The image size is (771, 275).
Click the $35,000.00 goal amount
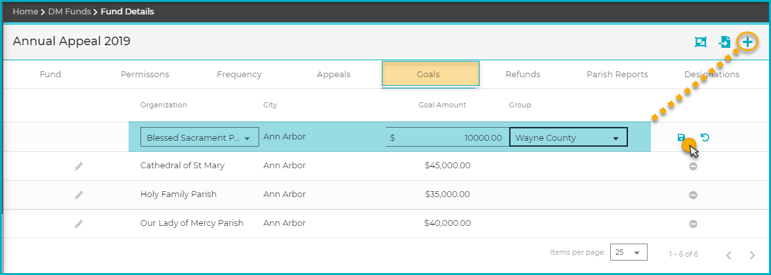click(448, 194)
